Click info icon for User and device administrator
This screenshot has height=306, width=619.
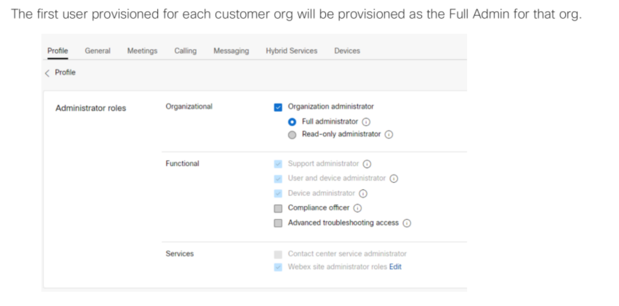(394, 179)
